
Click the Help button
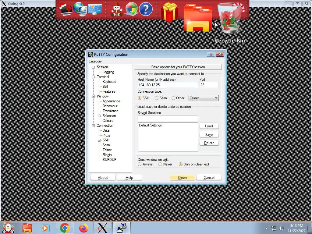(x=129, y=178)
